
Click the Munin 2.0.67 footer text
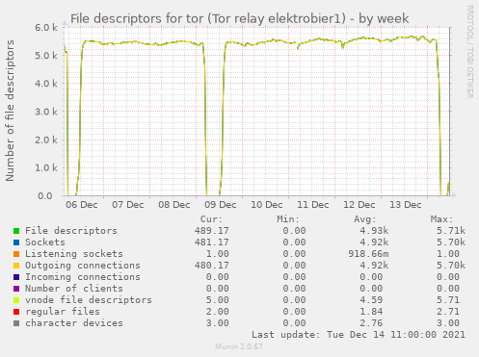point(239,346)
